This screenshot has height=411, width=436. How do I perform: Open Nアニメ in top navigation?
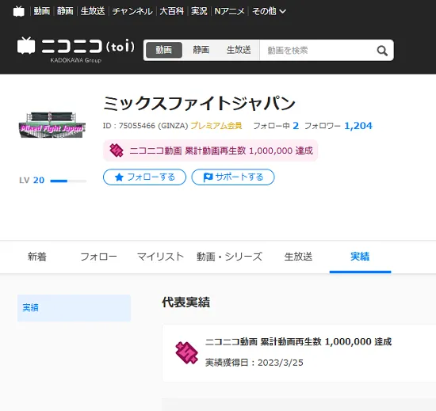[230, 11]
